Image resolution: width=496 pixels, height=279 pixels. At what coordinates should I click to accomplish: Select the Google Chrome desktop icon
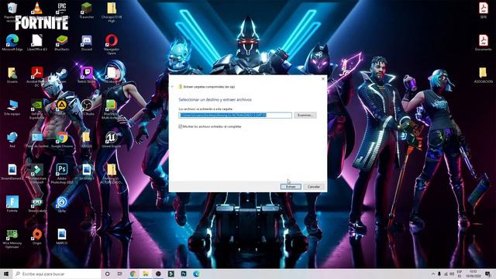coord(62,139)
